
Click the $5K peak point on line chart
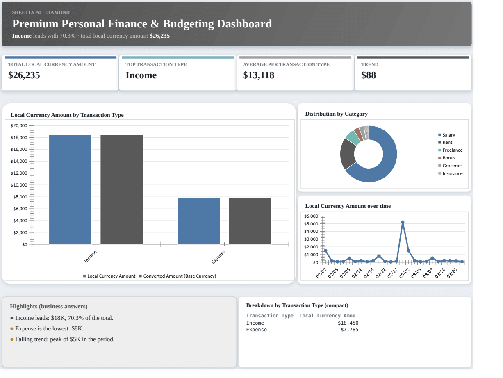(x=403, y=222)
